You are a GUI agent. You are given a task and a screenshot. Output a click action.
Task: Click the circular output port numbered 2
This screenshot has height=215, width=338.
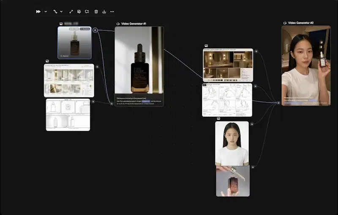point(95,30)
